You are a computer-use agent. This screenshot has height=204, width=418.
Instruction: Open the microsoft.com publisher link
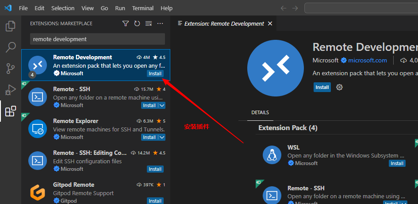click(x=367, y=61)
